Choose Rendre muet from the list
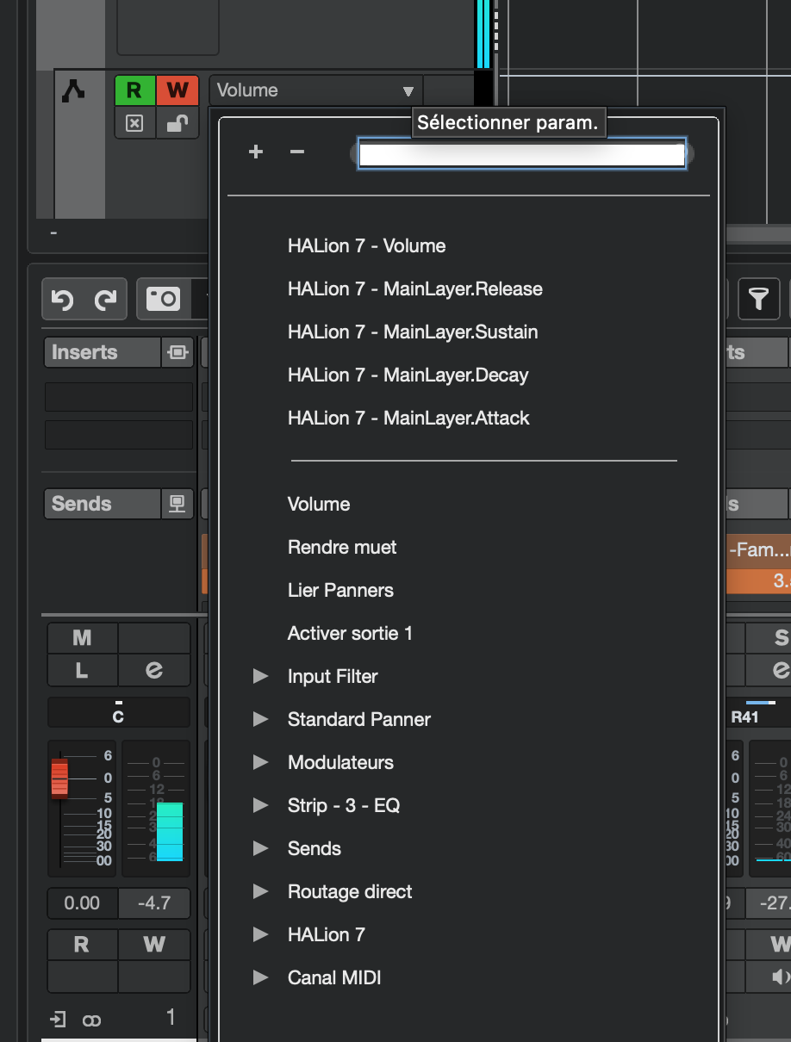This screenshot has width=791, height=1042. [342, 547]
